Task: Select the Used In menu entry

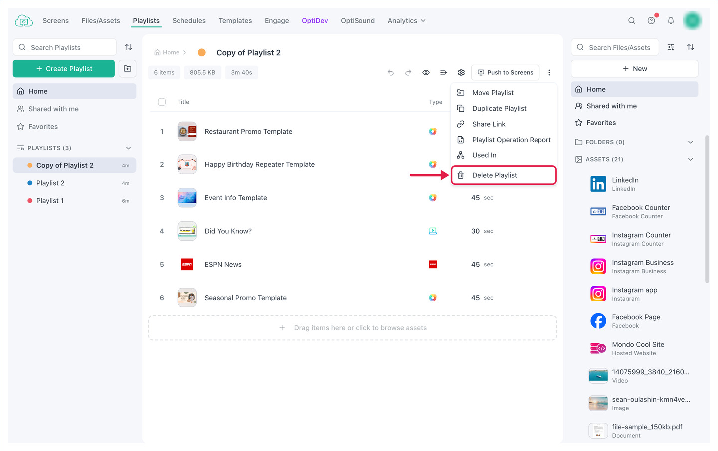Action: pyautogui.click(x=504, y=155)
